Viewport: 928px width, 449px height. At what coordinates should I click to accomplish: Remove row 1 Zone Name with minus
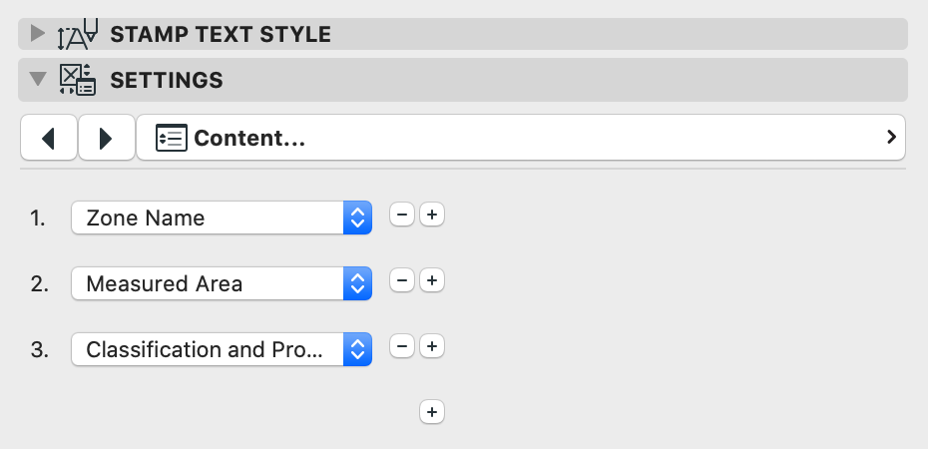[401, 216]
